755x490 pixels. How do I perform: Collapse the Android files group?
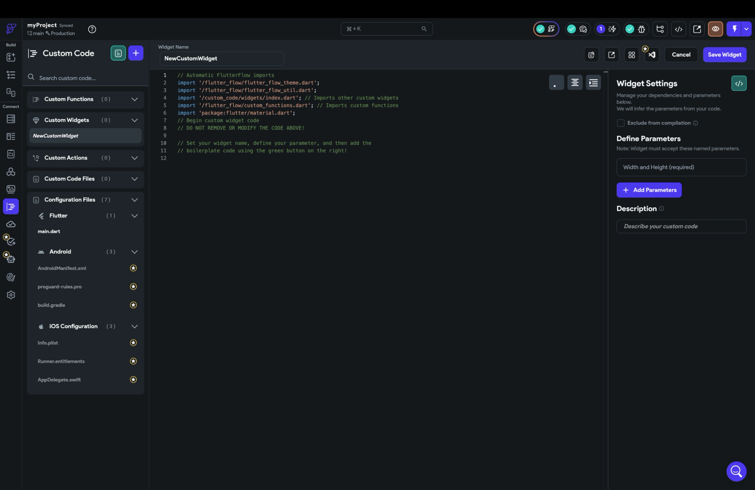point(134,252)
